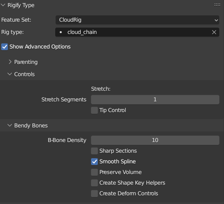Screen dimensions: 224x204
Task: Uncheck Show Advanced Options
Action: (5, 47)
